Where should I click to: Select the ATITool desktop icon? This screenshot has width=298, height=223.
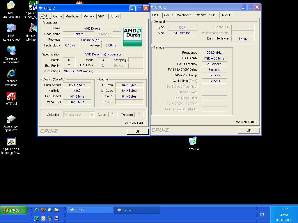(11, 99)
